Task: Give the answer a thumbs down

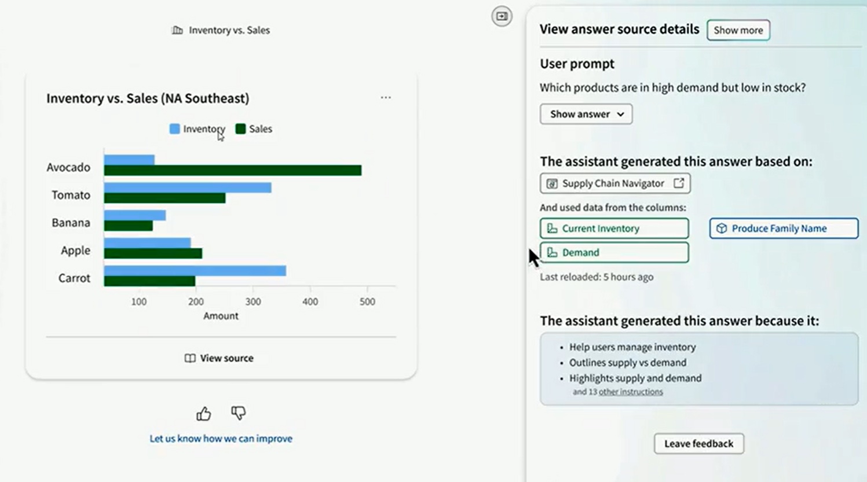Action: pyautogui.click(x=238, y=413)
